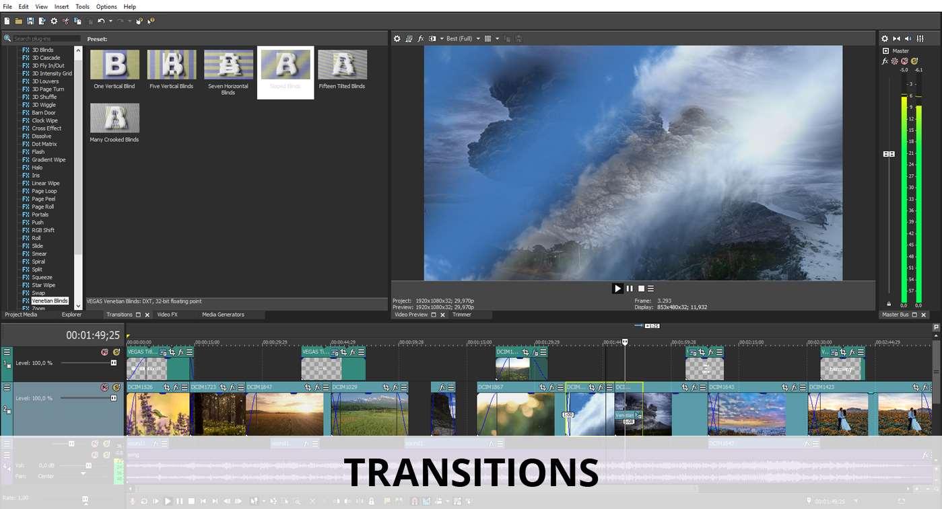Cut the selection with the scissors icon
Image resolution: width=942 pixels, height=509 pixels.
click(x=66, y=21)
